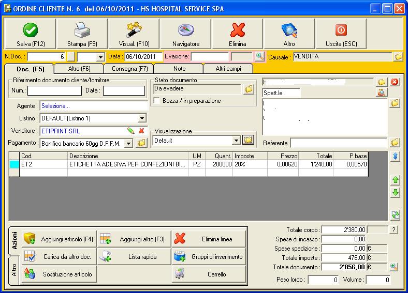408x293 pixels.
Task: Click the Visualizzazione layout settings icon
Action: (248, 140)
